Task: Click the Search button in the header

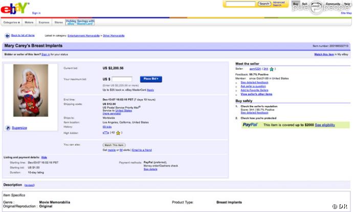Action: point(264,4)
